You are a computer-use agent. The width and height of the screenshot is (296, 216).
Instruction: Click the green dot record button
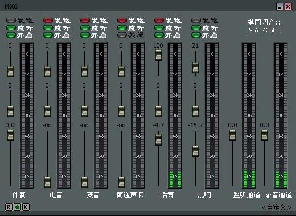pos(17,207)
